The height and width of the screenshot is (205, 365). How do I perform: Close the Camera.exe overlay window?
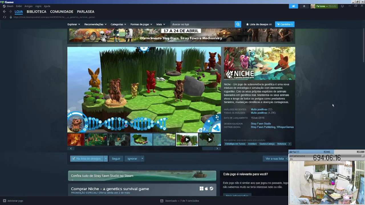click(x=363, y=156)
